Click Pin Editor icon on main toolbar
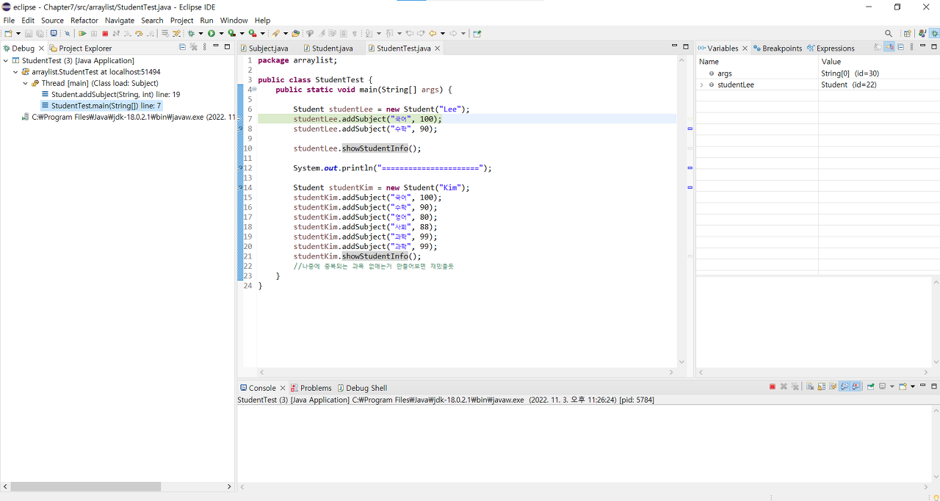The image size is (940, 501). 477,33
